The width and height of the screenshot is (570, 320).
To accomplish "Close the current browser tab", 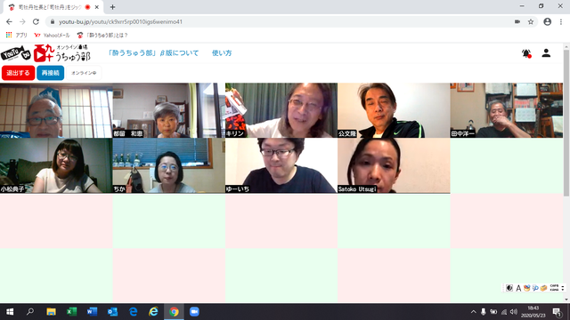I will point(97,7).
